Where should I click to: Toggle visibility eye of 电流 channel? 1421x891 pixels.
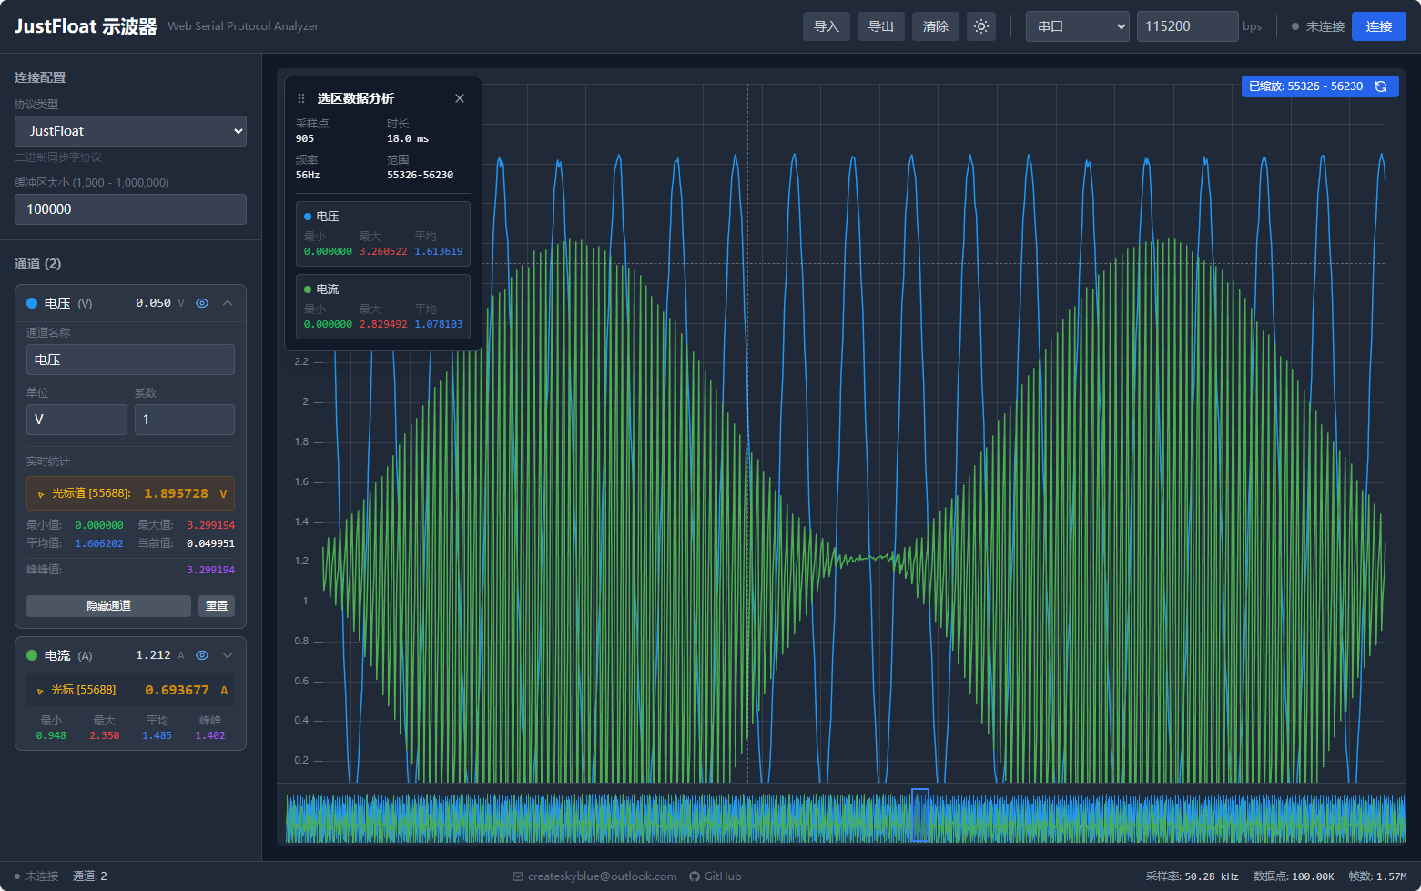point(202,655)
